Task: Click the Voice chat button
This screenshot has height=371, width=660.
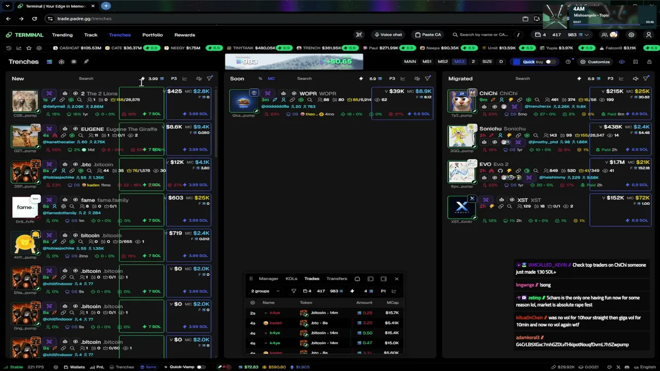Action: (x=388, y=35)
